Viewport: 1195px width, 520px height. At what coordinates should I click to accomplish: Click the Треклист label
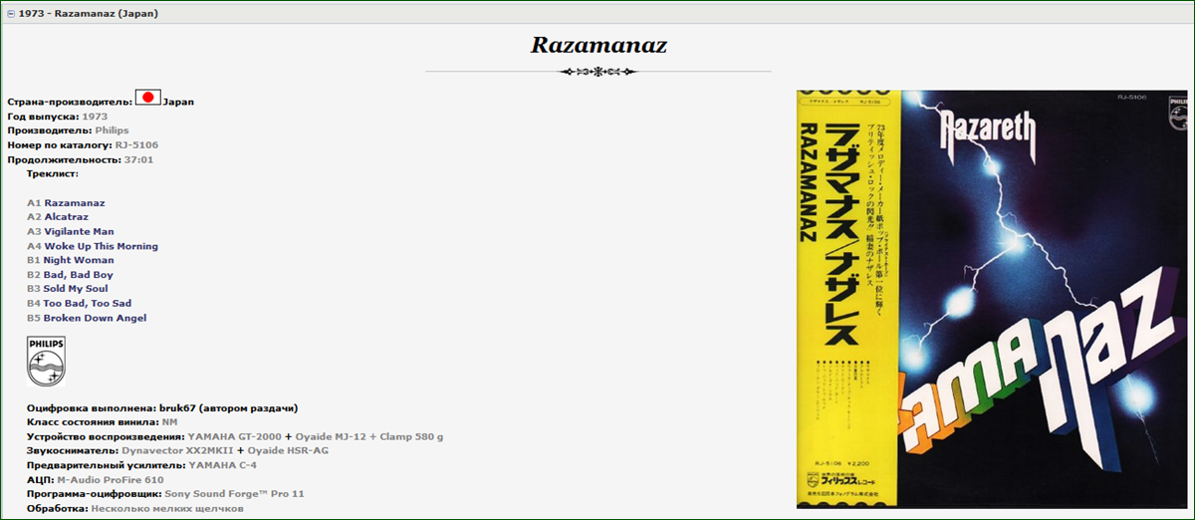tap(53, 173)
